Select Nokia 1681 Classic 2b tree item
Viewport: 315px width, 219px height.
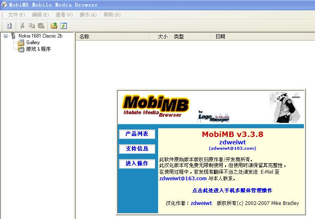pyautogui.click(x=40, y=36)
